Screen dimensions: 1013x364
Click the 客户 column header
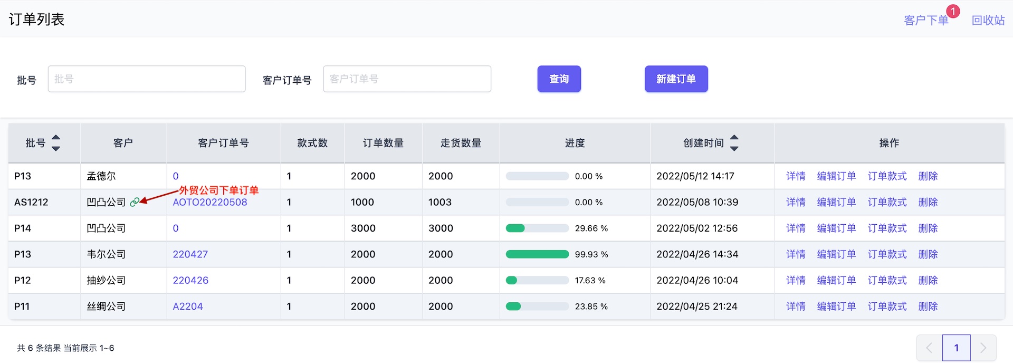click(123, 143)
